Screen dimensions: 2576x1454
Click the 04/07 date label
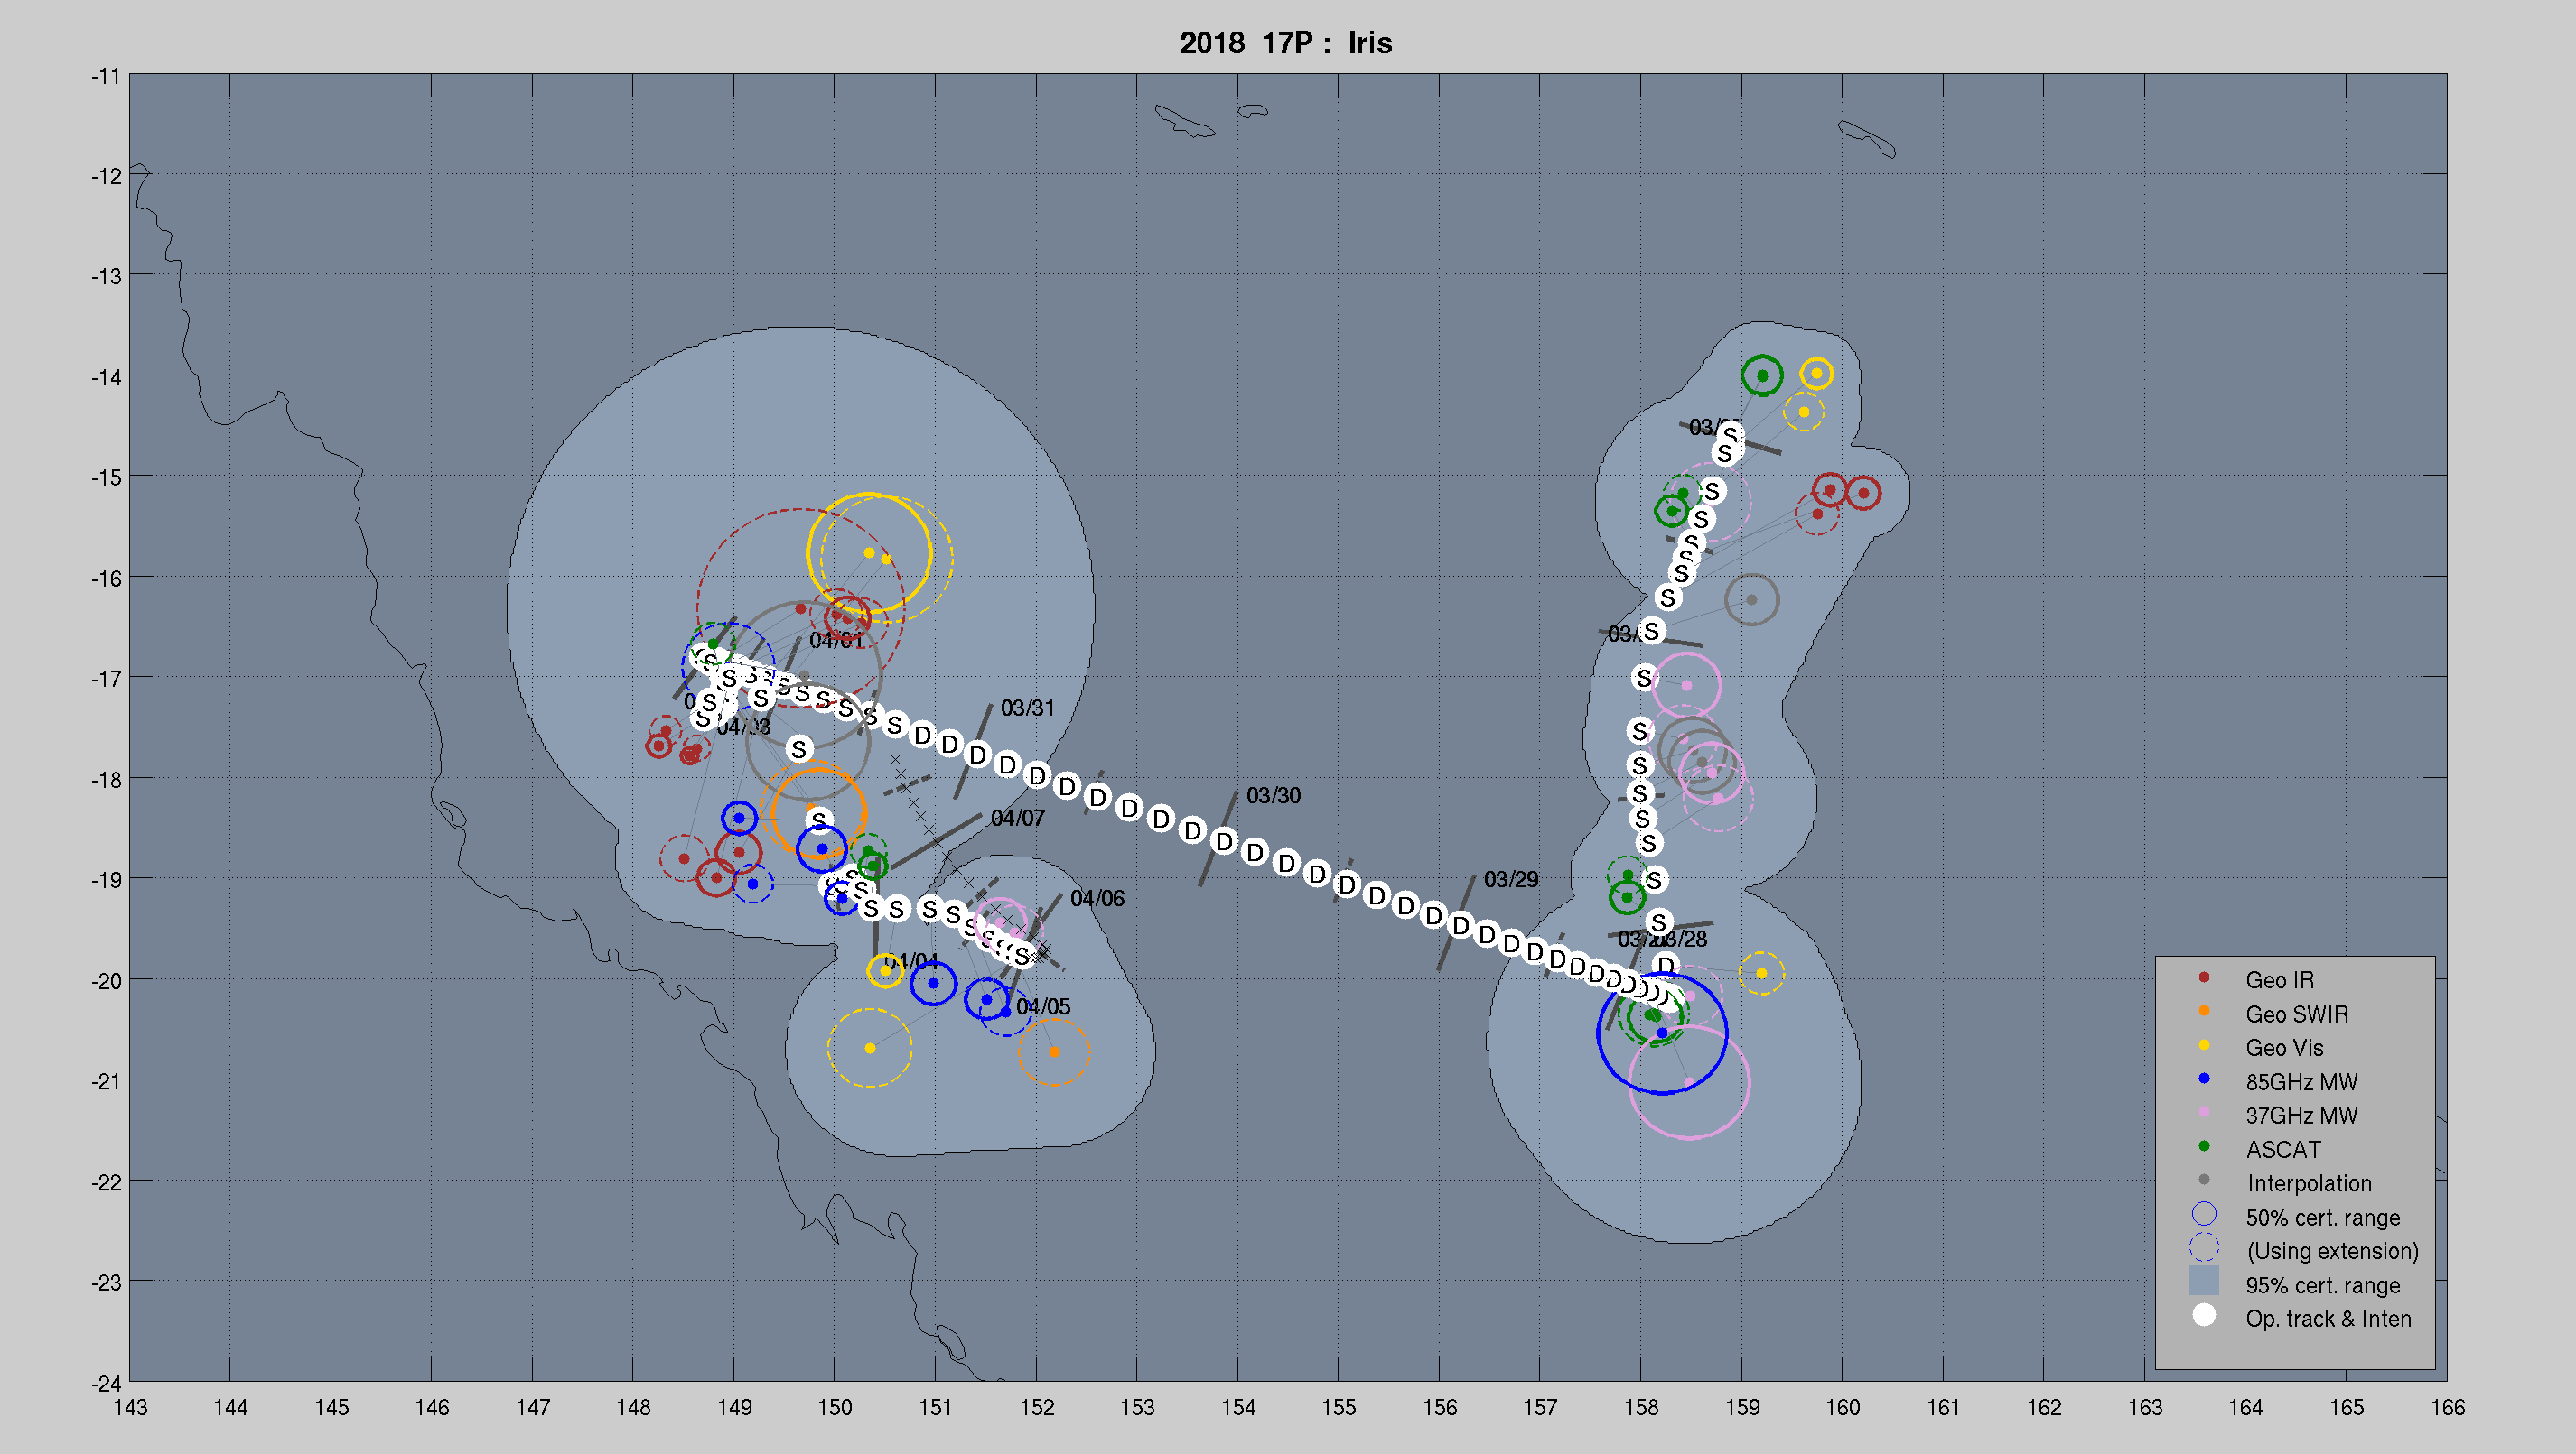point(1017,819)
